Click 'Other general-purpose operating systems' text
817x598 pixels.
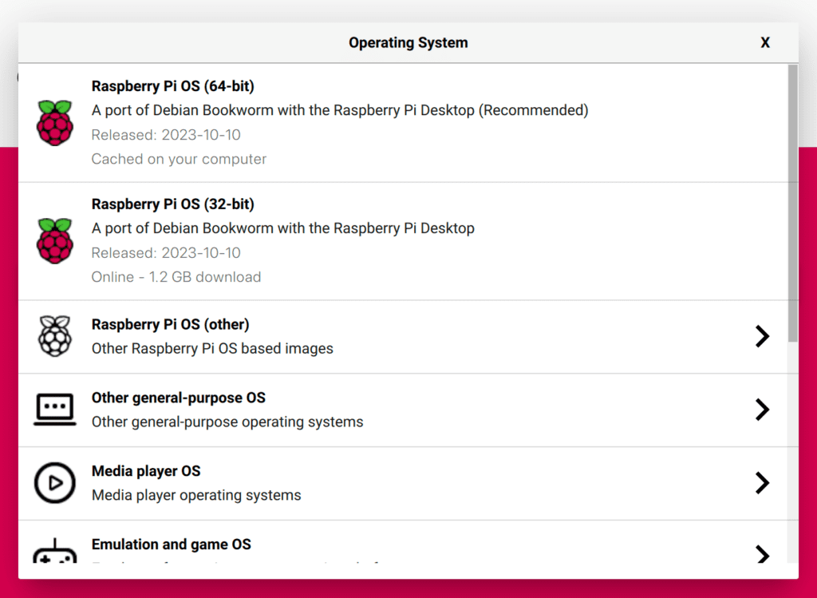pyautogui.click(x=227, y=422)
